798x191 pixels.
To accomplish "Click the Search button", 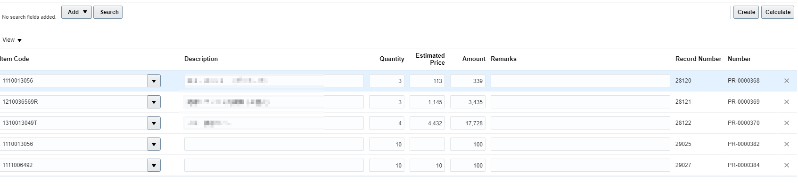I will pyautogui.click(x=108, y=12).
